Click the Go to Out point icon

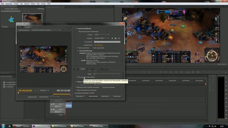[x=182, y=72]
